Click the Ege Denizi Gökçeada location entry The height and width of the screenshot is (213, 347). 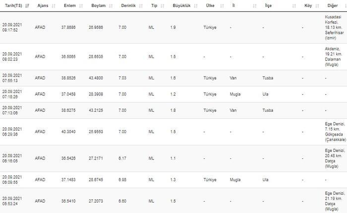[x=335, y=132]
